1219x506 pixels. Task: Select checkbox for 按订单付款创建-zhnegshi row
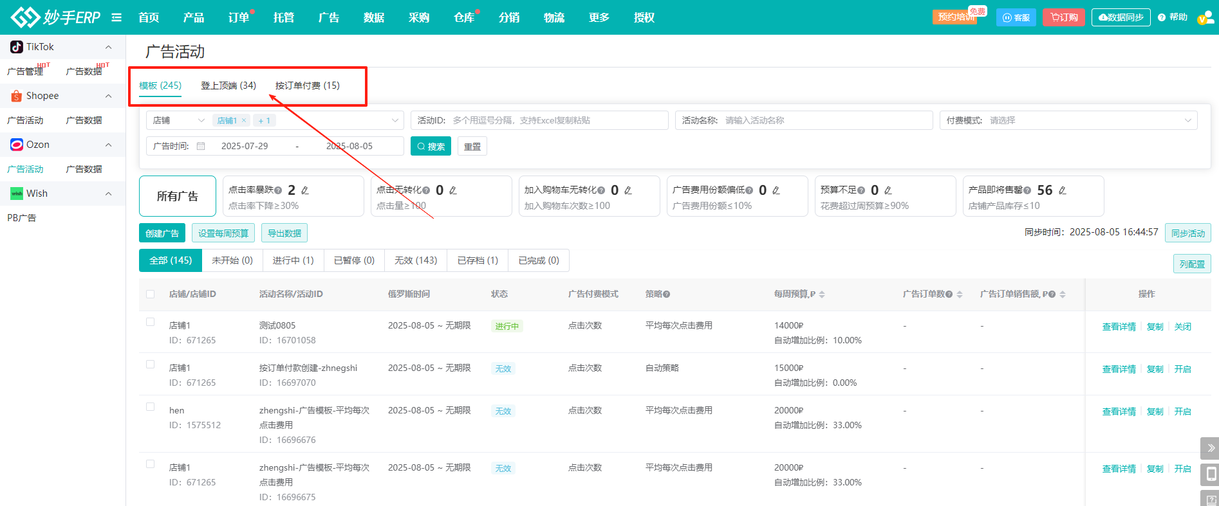(151, 365)
